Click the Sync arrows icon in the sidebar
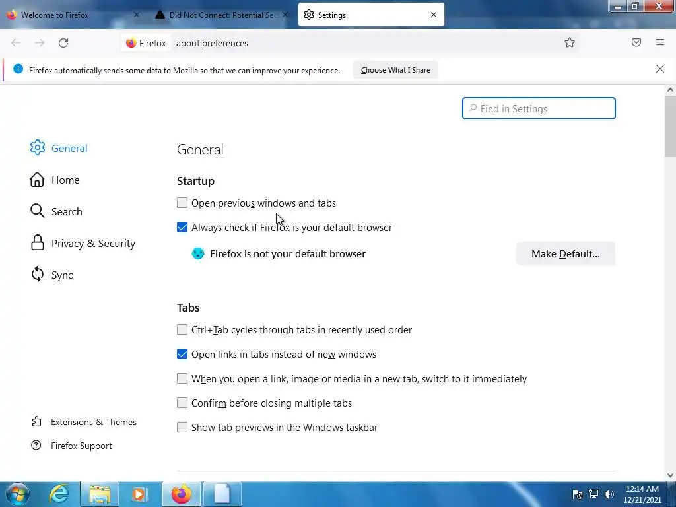676x507 pixels. (38, 274)
